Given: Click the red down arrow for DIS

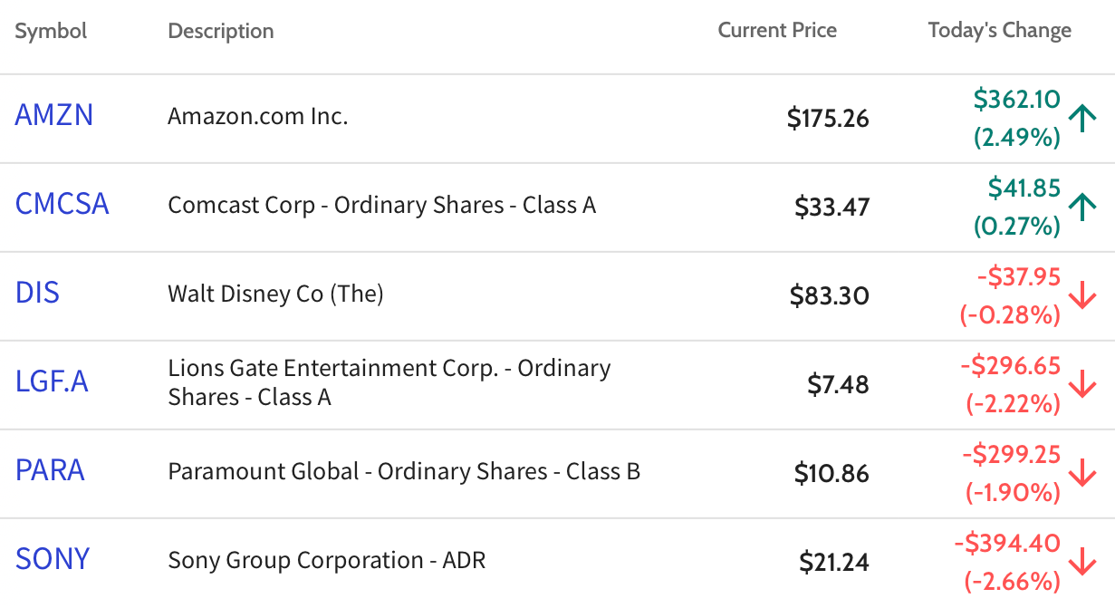Looking at the screenshot, I should (x=1082, y=295).
